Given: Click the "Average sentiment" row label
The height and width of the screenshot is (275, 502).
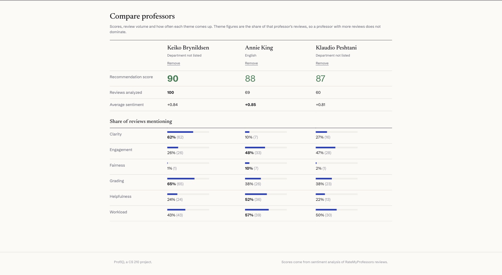Looking at the screenshot, I should coord(127,105).
